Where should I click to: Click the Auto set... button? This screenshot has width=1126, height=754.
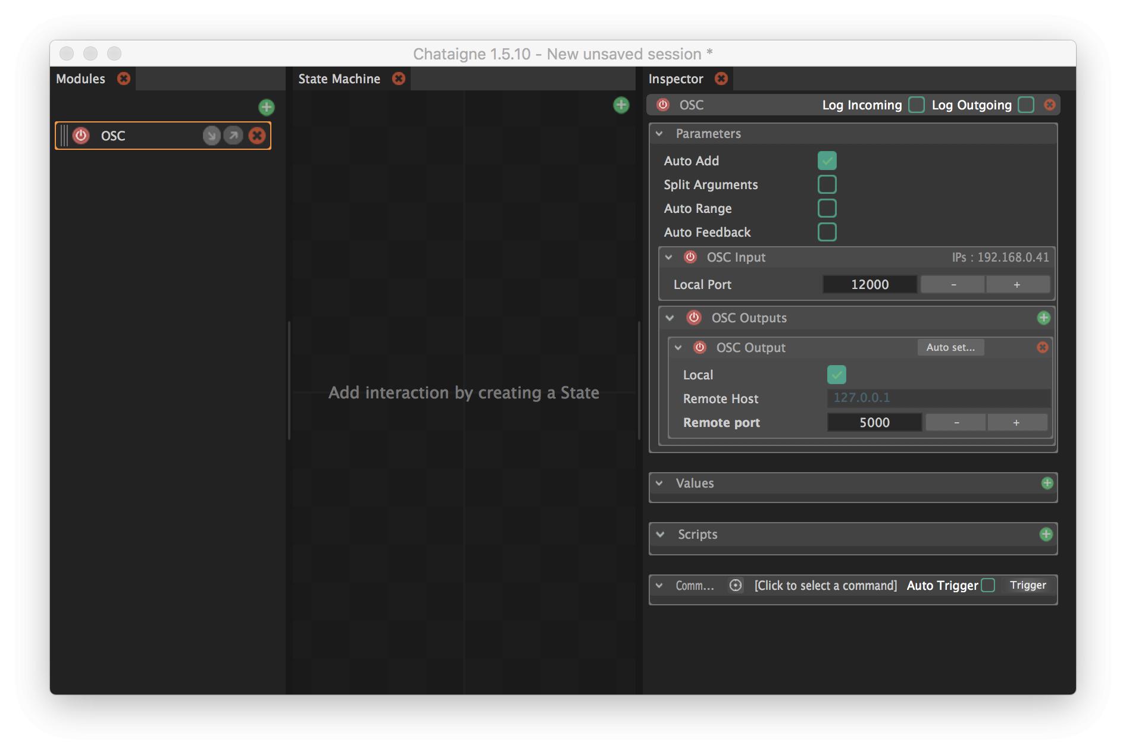(950, 347)
